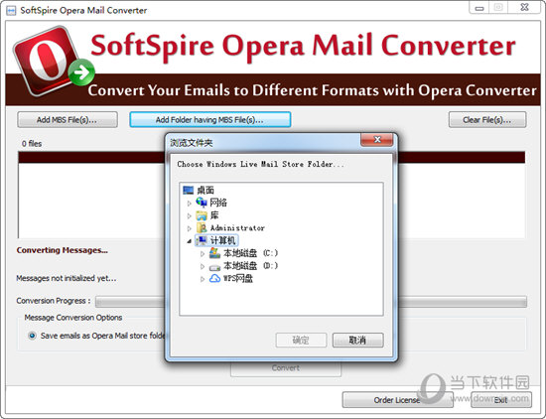Close the 浏览文件夹 dialog

click(377, 140)
